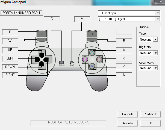Click the Predefinito button
The width and height of the screenshot is (165, 130).
(x=151, y=114)
